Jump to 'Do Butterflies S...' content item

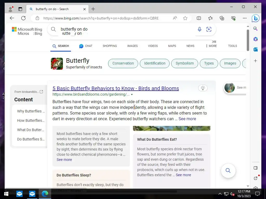tap(31, 139)
